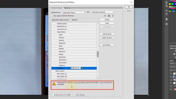This screenshot has width=176, height=99.
Task: Cancel the Keyboard Shortcuts and Menus dialog
Action: (129, 10)
